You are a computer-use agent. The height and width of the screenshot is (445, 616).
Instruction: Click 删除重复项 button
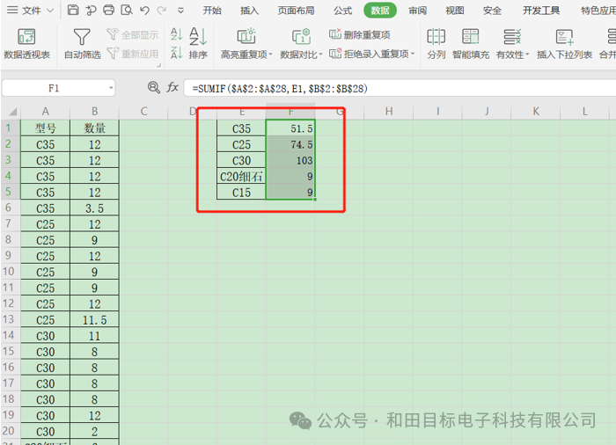pyautogui.click(x=359, y=34)
